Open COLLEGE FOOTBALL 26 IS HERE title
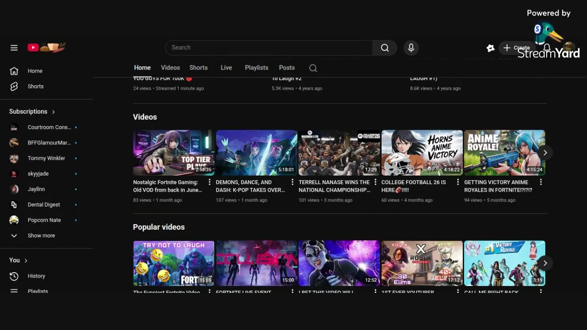587x330 pixels. point(414,186)
